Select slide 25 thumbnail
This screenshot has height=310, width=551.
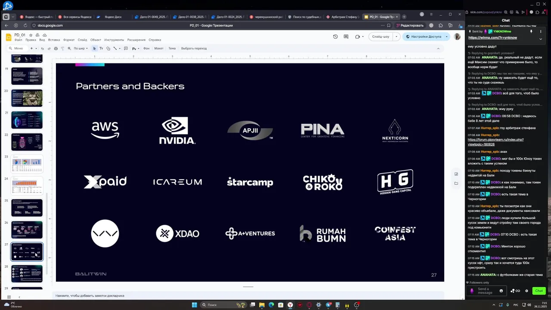point(27,208)
